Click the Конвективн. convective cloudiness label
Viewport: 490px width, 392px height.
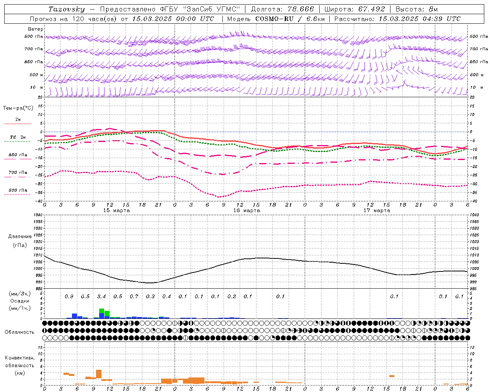pyautogui.click(x=20, y=358)
